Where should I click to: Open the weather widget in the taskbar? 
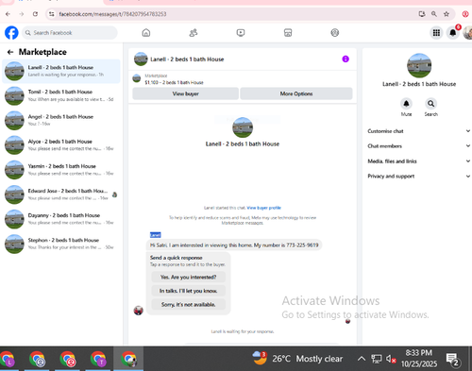coord(297,359)
